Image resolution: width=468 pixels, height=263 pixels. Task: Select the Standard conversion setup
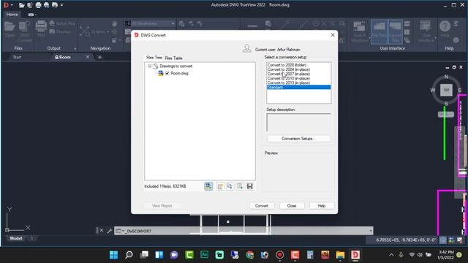tap(299, 87)
